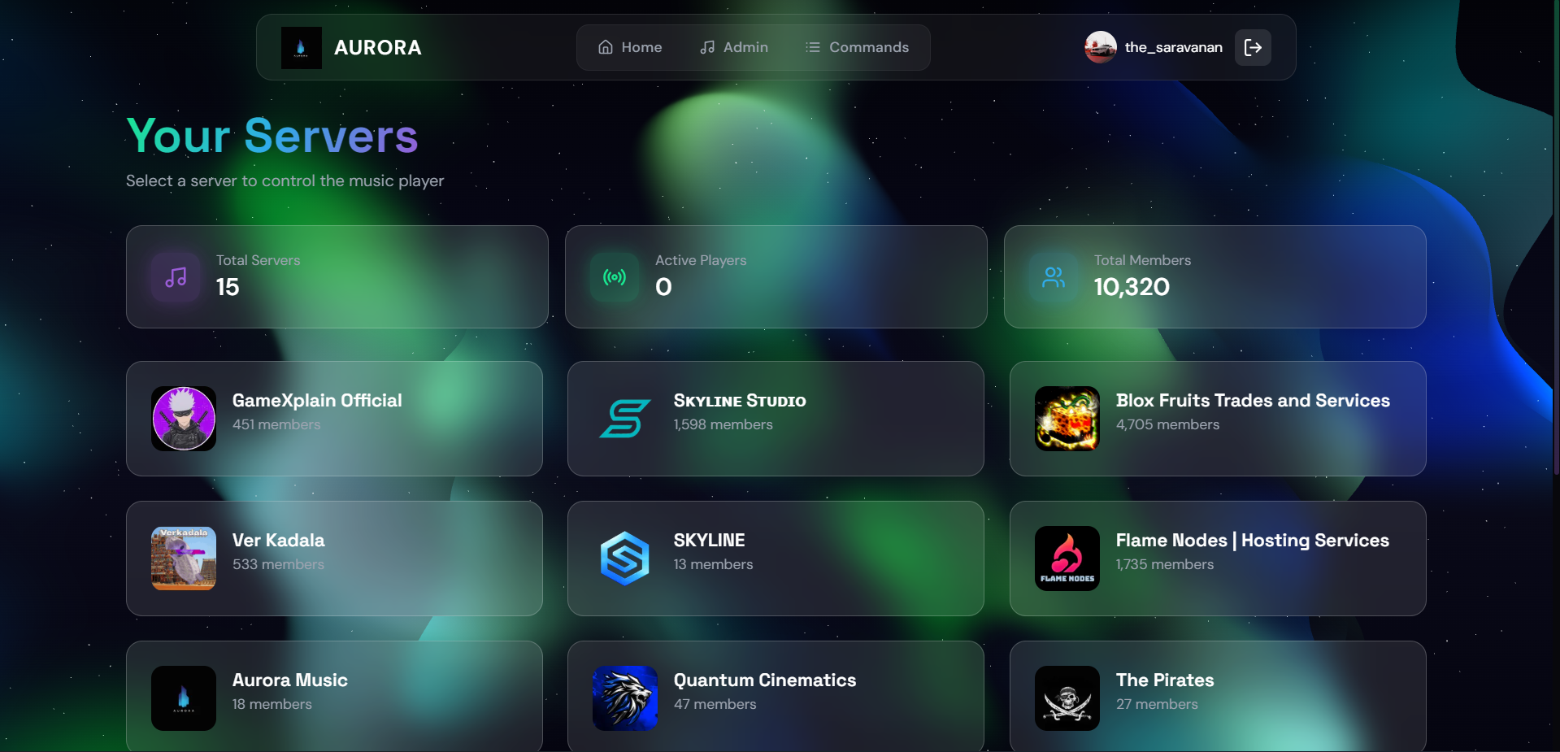Click the Skyline Studio S logo

point(625,419)
